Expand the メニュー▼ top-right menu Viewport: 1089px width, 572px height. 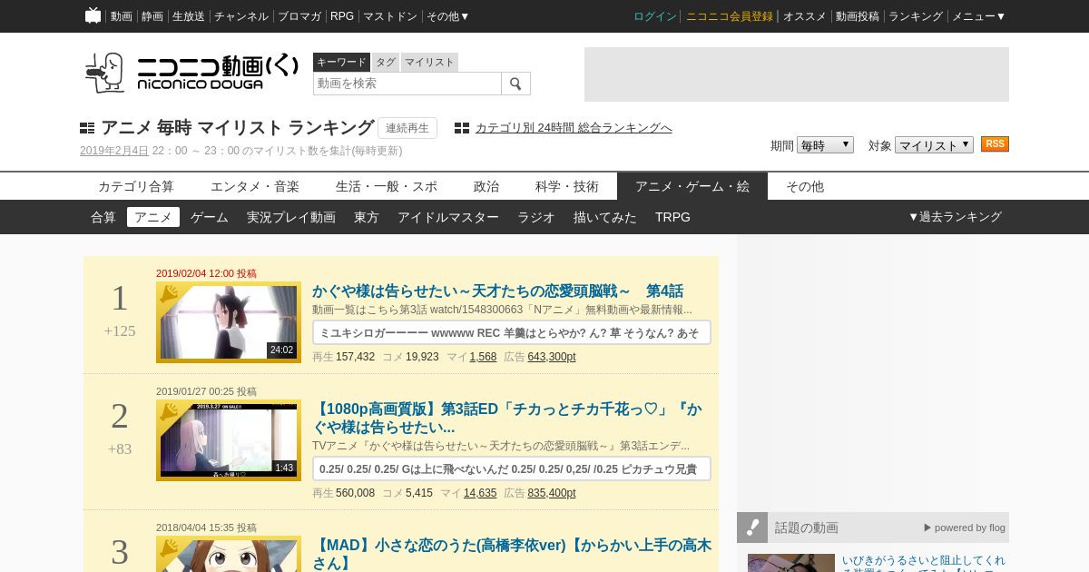coord(978,16)
